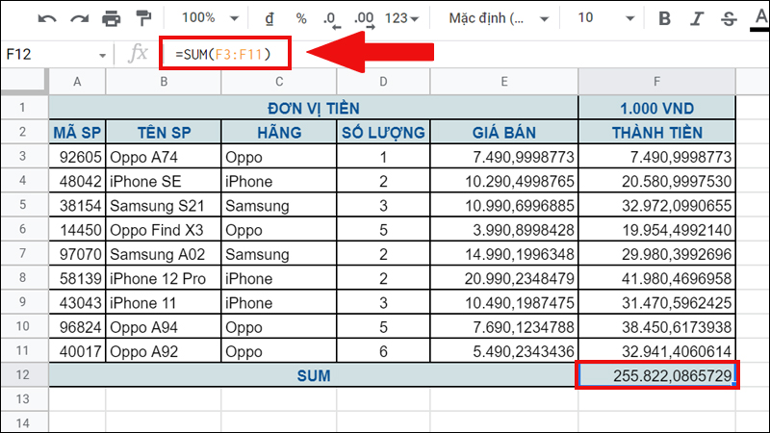Toggle Bold formatting

coord(664,18)
